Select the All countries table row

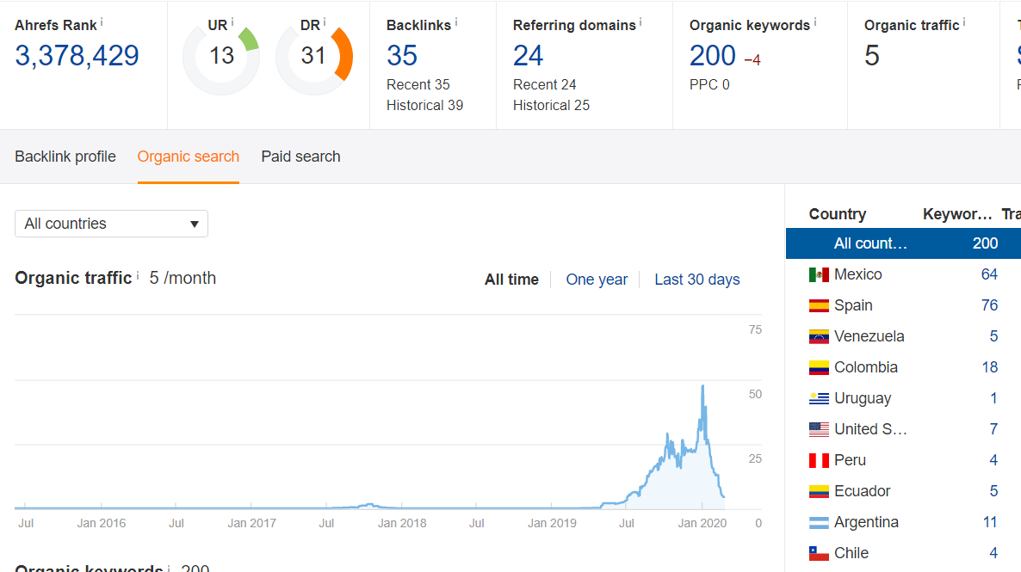point(903,243)
